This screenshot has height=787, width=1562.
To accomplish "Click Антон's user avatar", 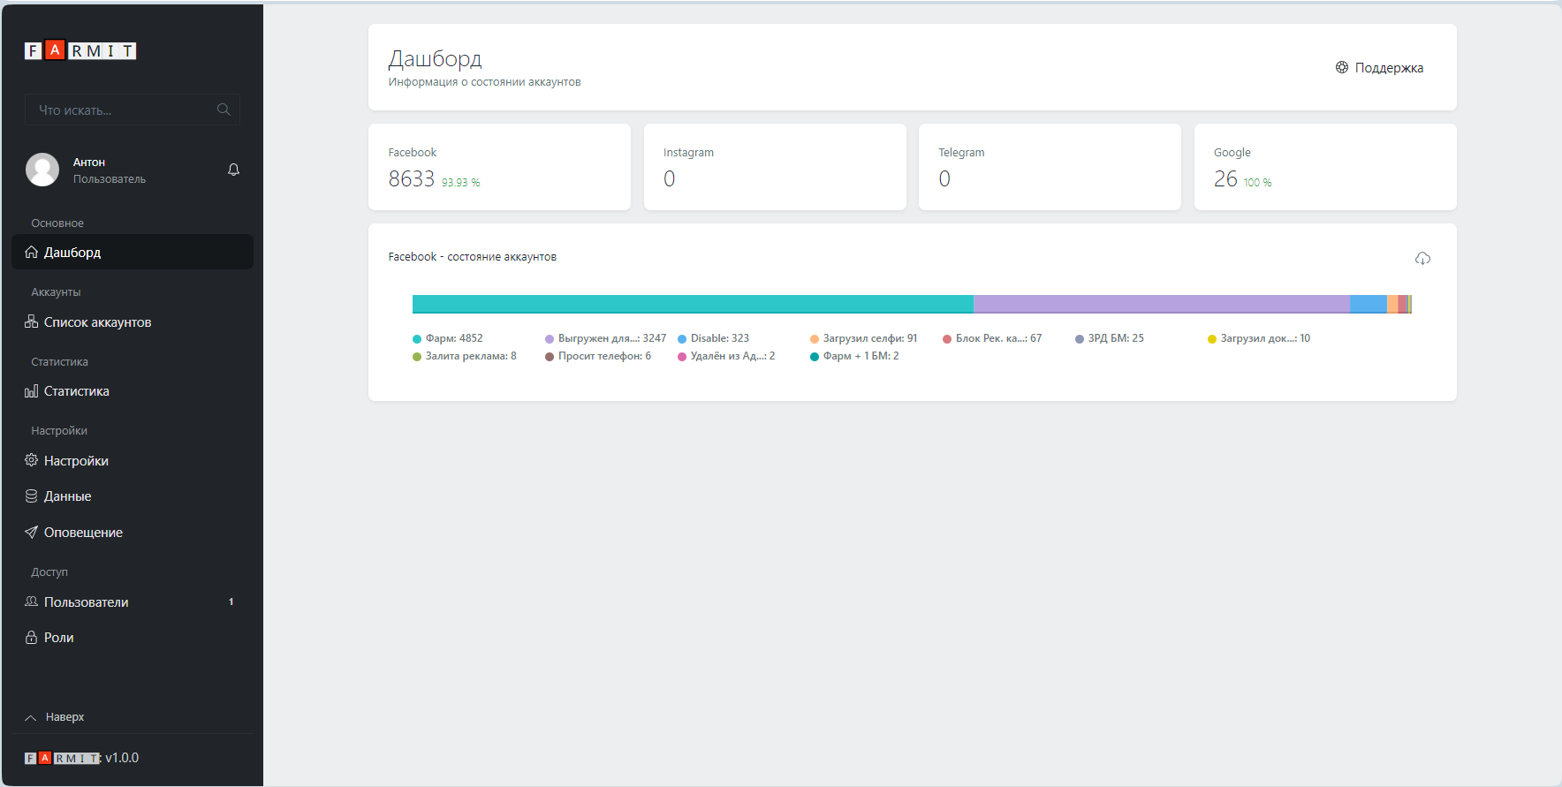I will click(42, 170).
